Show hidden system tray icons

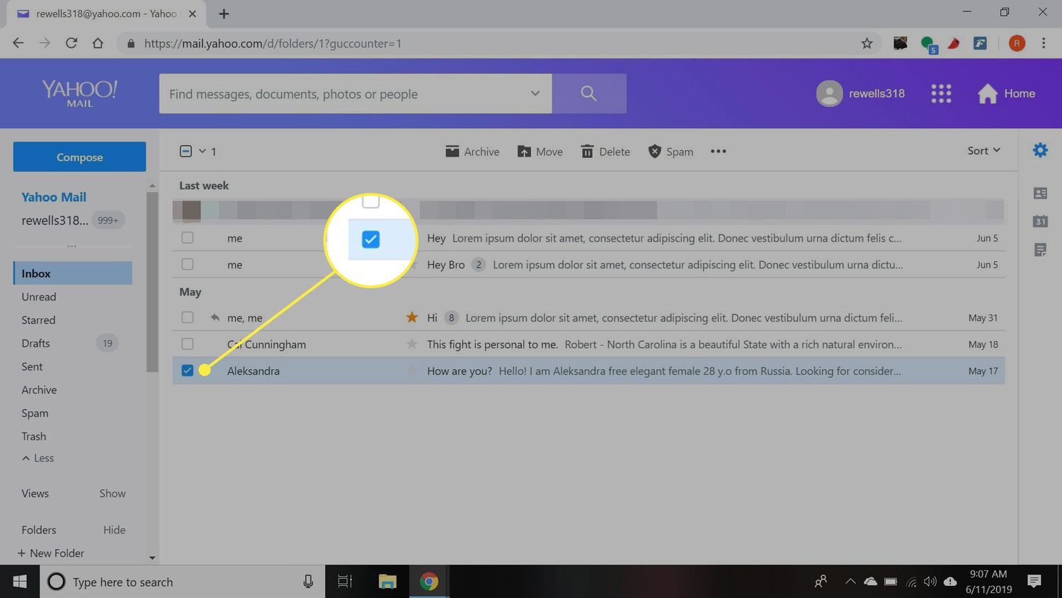850,582
